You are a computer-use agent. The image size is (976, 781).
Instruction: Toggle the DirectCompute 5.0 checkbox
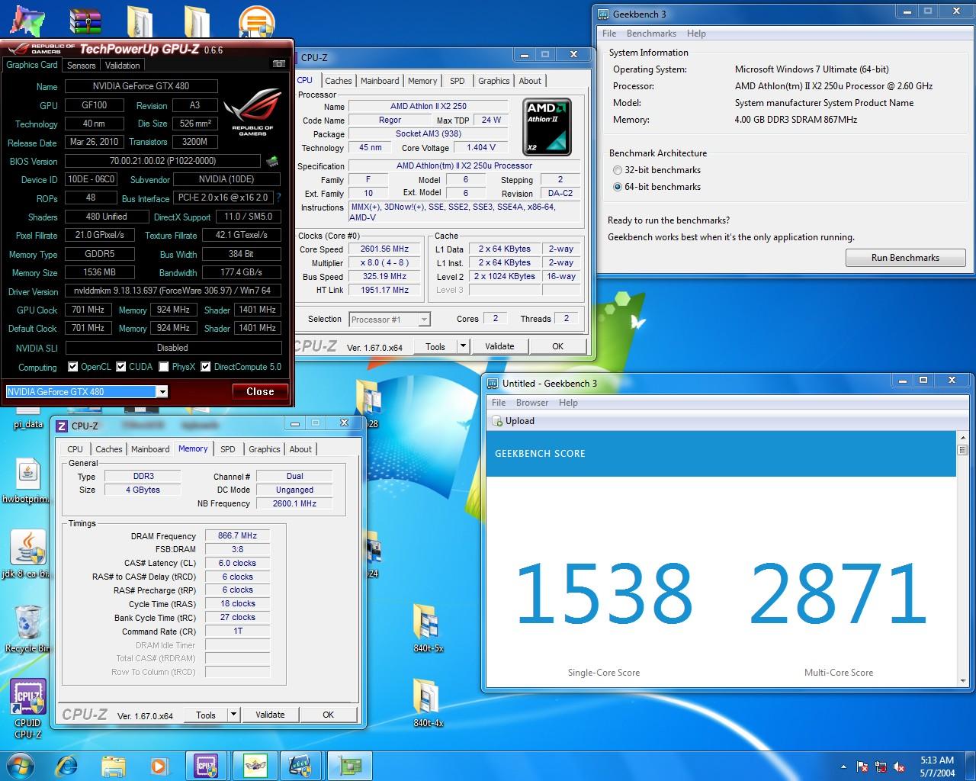click(206, 367)
